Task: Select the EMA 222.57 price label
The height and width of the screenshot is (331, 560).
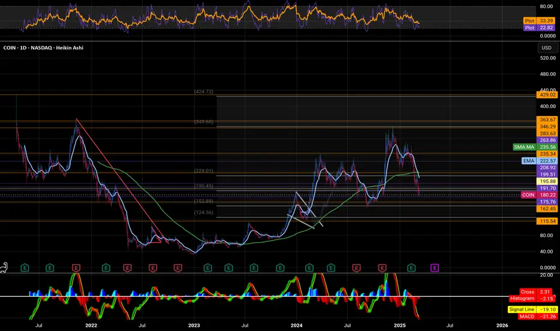Action: tap(540, 161)
